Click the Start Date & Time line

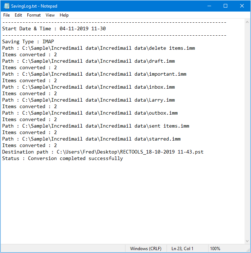(x=54, y=28)
